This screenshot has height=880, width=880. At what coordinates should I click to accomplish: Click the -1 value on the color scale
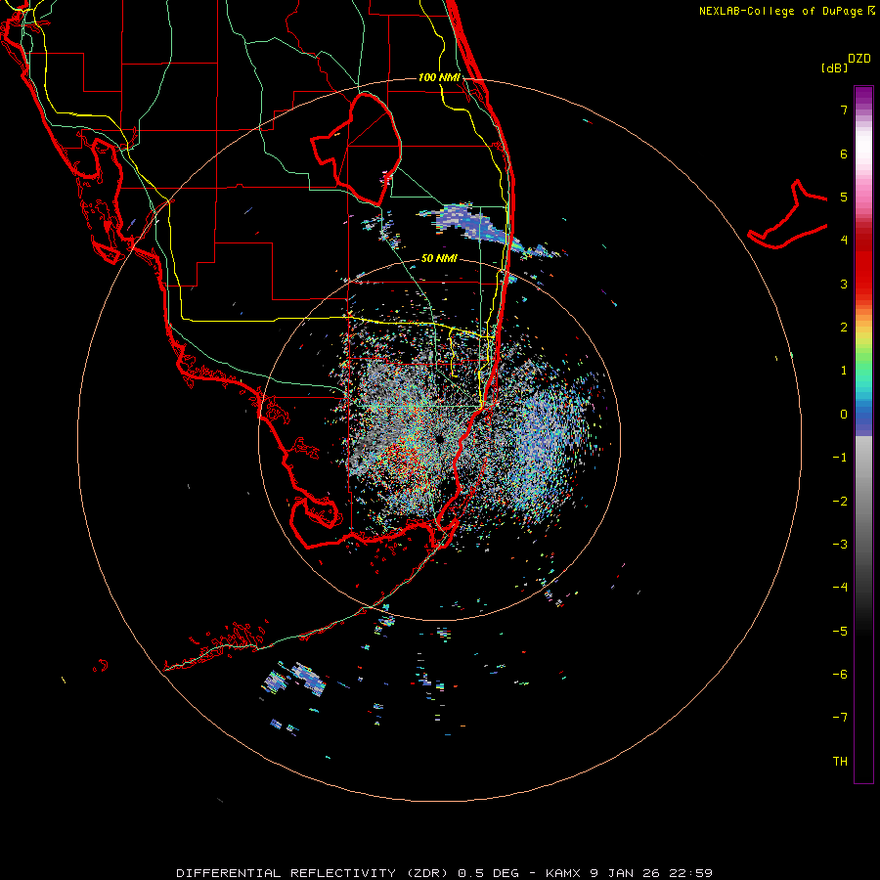(840, 458)
